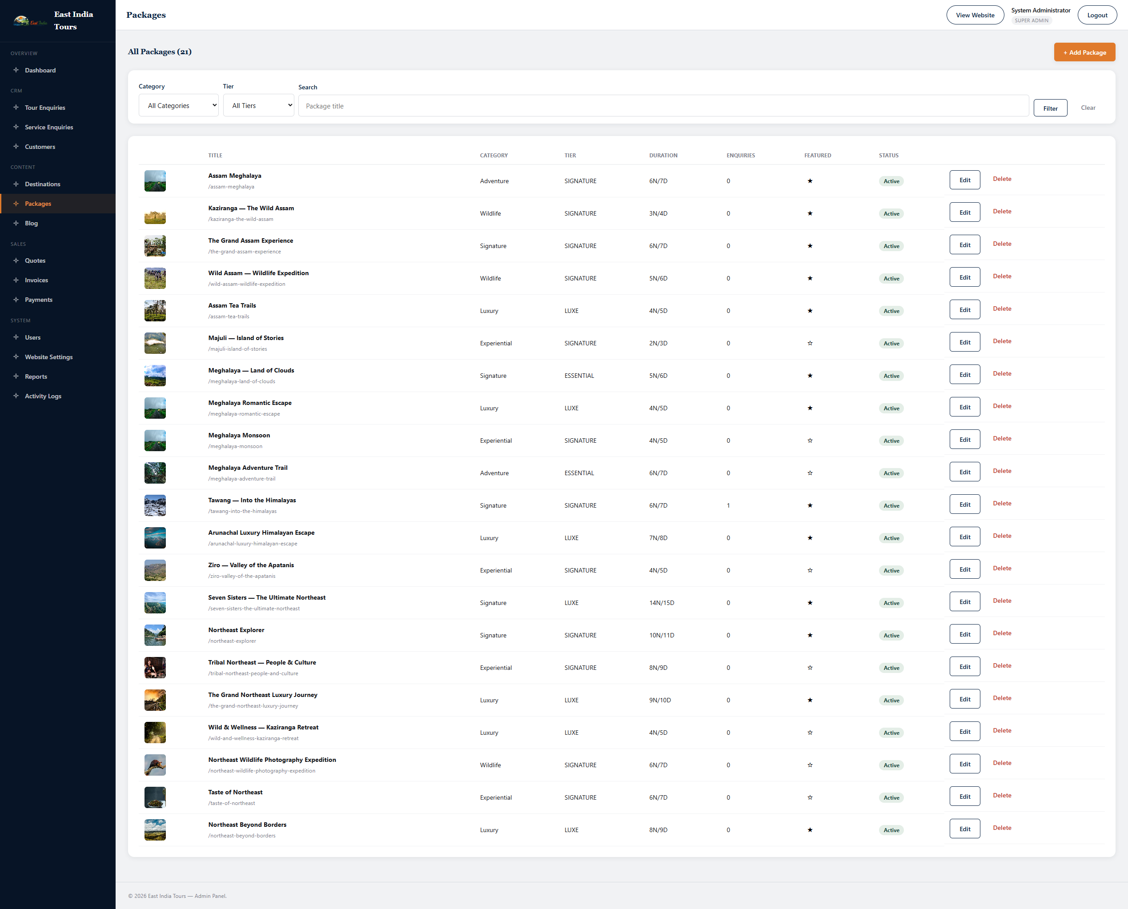
Task: Toggle featured star for Northeast Beyond Borders
Action: click(x=810, y=830)
